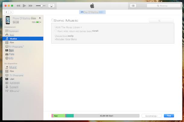Click the green zoom window button
Screen dimensions: 184x122
(x=12, y=6)
